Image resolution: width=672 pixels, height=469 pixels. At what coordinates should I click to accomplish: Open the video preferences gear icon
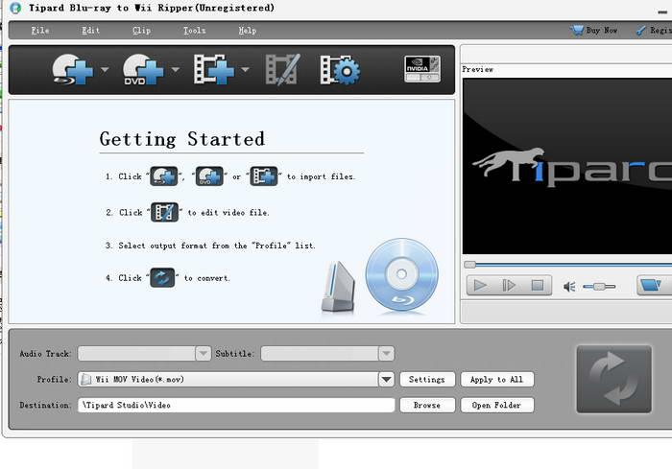point(340,70)
